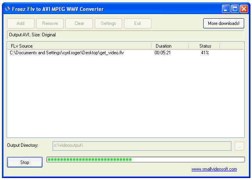Click the green conversion progress bar

tap(146, 160)
